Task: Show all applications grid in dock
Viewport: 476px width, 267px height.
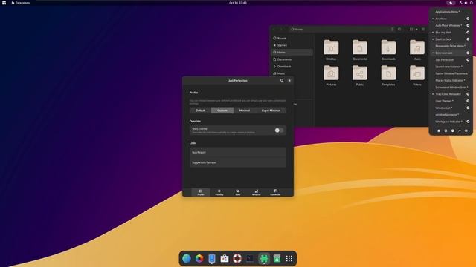Action: (x=289, y=259)
